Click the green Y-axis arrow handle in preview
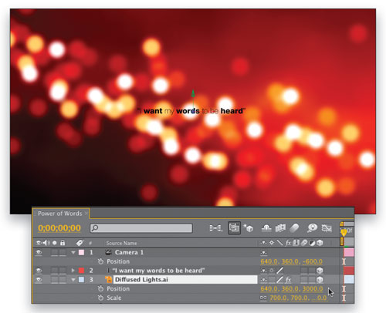Image resolution: width=386 pixels, height=313 pixels. coord(193,93)
